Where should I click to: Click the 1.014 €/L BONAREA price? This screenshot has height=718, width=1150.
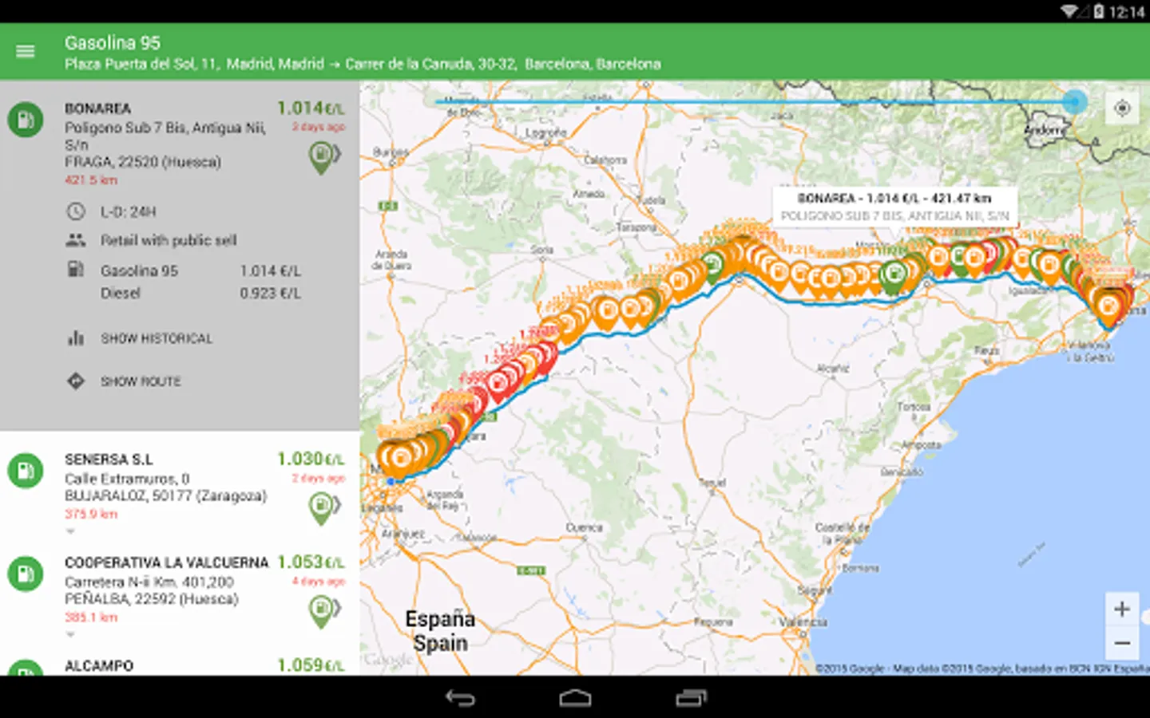coord(311,108)
